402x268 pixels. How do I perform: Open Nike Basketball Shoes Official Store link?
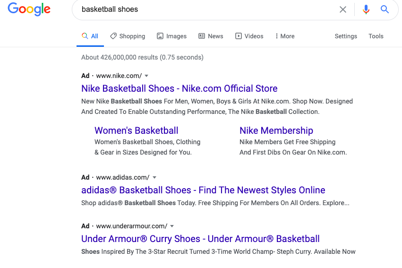(179, 88)
